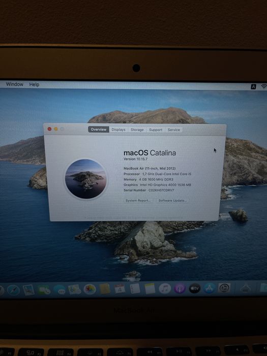Image resolution: width=267 pixels, height=356 pixels.
Task: Select the Overview tab
Action: tap(99, 129)
